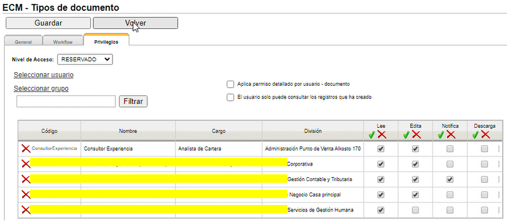The width and height of the screenshot is (508, 222).
Task: Toggle Notifica checkbox for Consultor Experiencia
Action: tap(449, 149)
